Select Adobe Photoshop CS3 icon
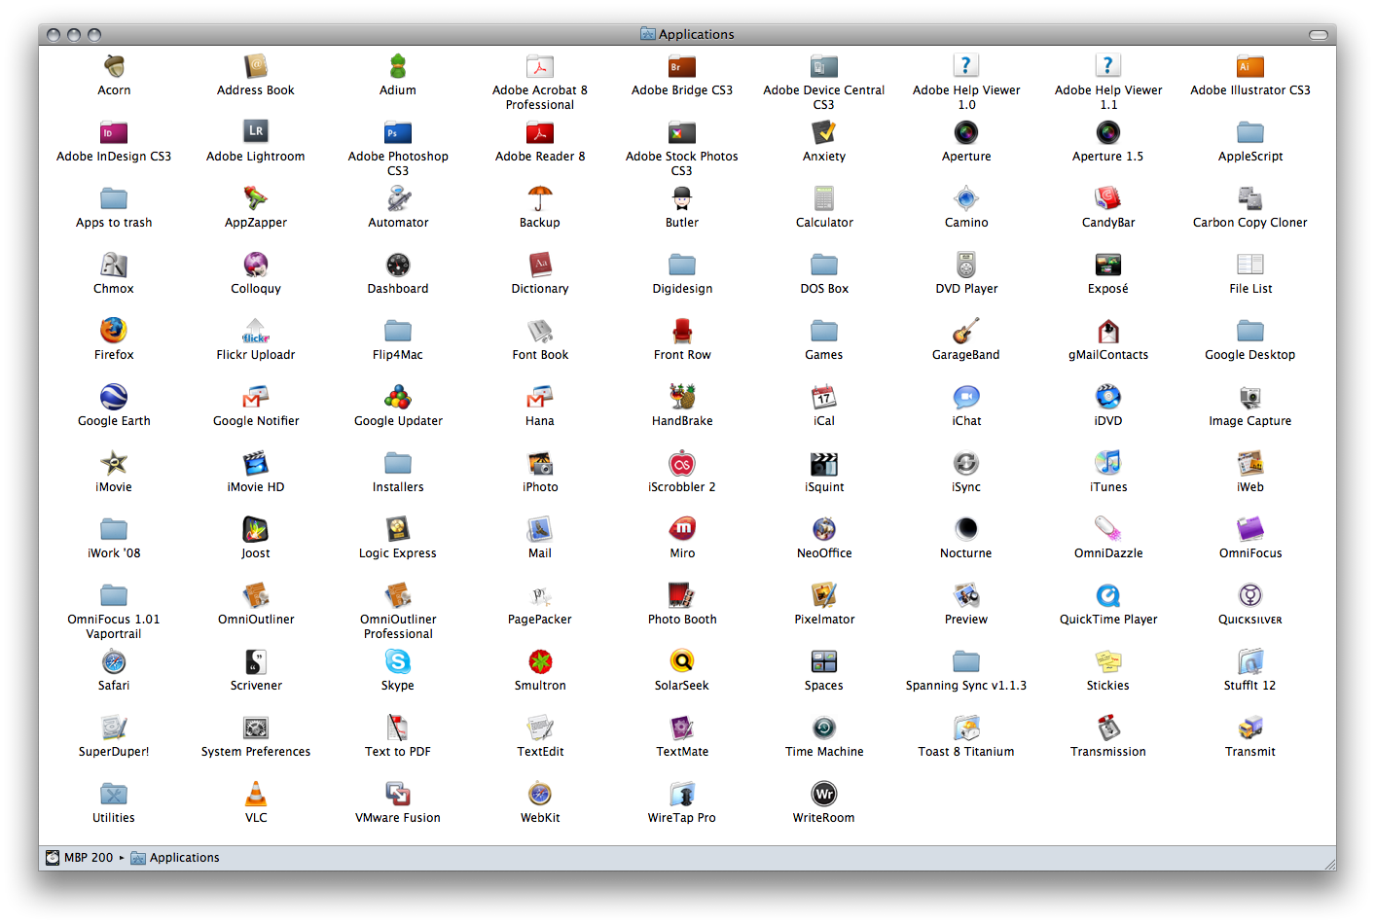 (x=398, y=132)
